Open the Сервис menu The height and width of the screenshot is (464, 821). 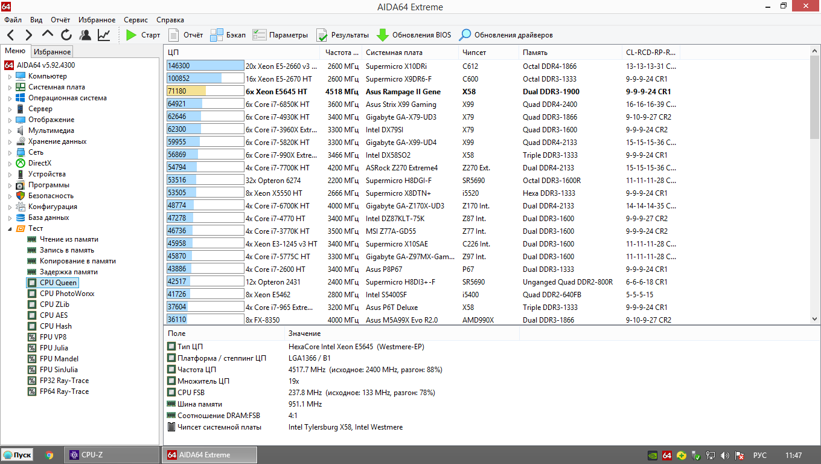136,19
